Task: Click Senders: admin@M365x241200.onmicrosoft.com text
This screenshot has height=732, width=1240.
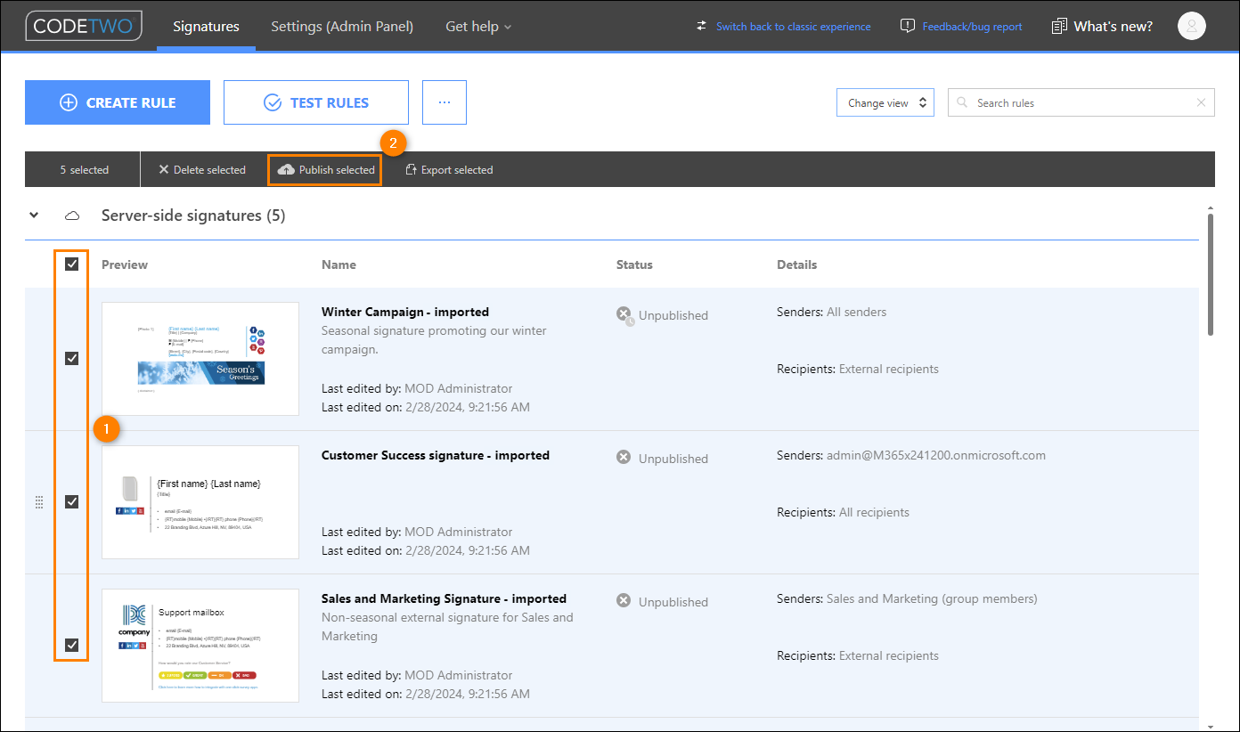Action: click(x=911, y=455)
